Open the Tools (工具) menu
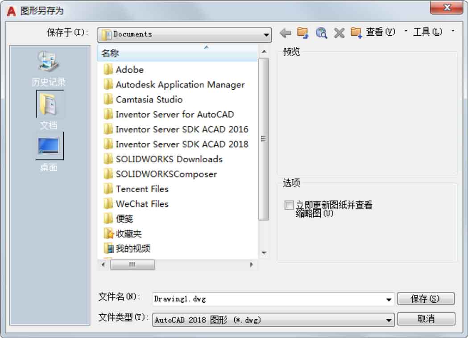Screen dimensions: 468x338 coord(428,32)
